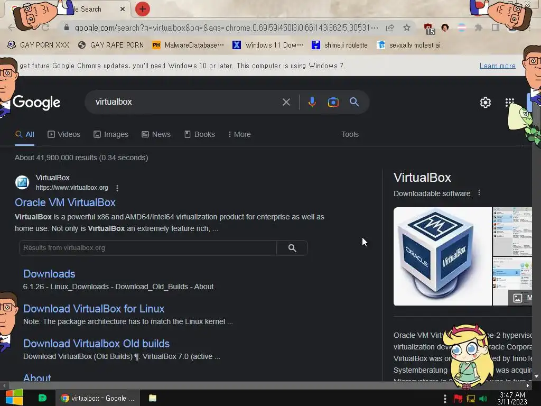The image size is (541, 406).
Task: Start voice search with microphone icon
Action: 312,102
